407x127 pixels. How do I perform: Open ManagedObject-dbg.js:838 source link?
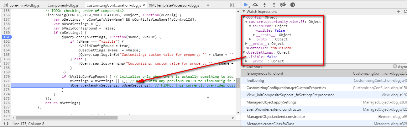click(x=385, y=102)
